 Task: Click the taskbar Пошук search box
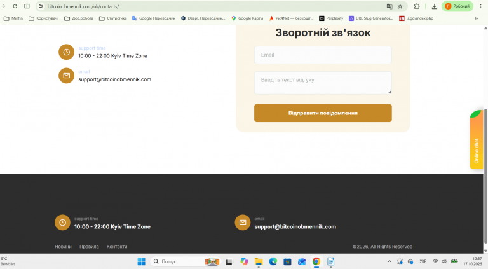tap(186, 261)
